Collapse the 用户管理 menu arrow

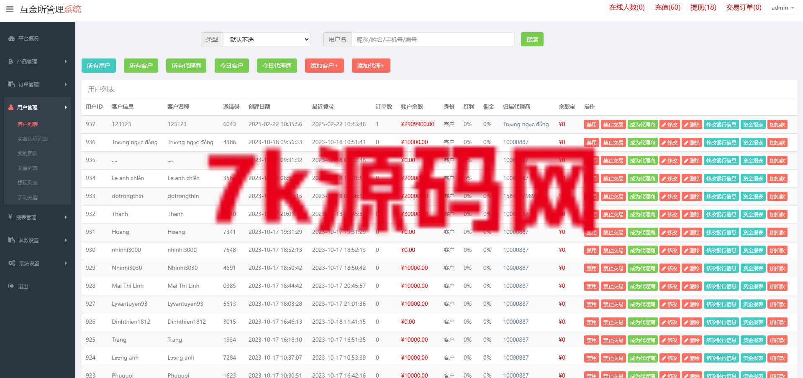66,107
